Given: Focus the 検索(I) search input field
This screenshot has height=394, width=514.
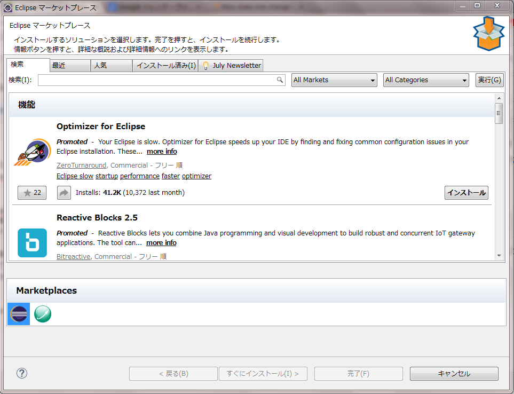Looking at the screenshot, I should point(161,80).
